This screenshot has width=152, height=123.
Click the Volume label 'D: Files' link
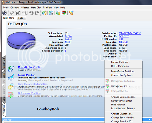pyautogui.click(x=68, y=36)
